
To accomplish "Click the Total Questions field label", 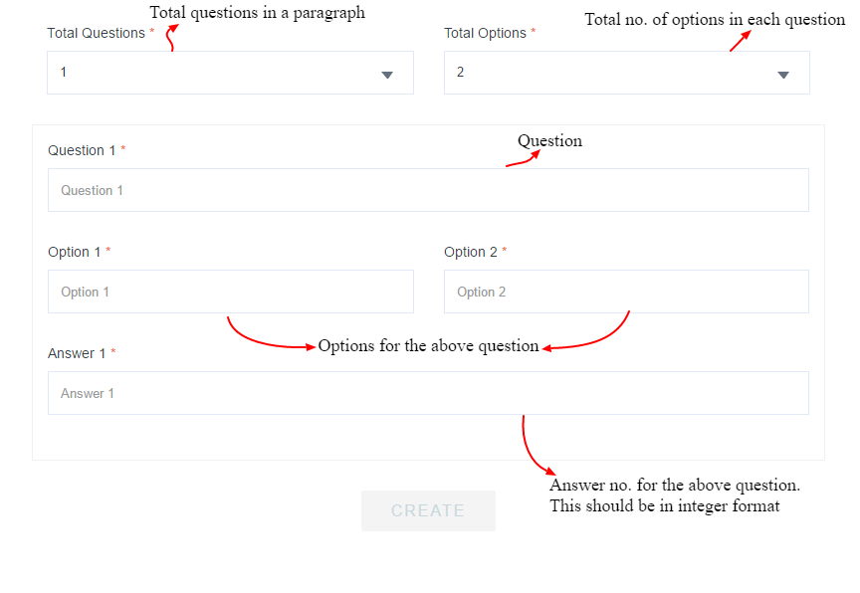I will click(96, 33).
